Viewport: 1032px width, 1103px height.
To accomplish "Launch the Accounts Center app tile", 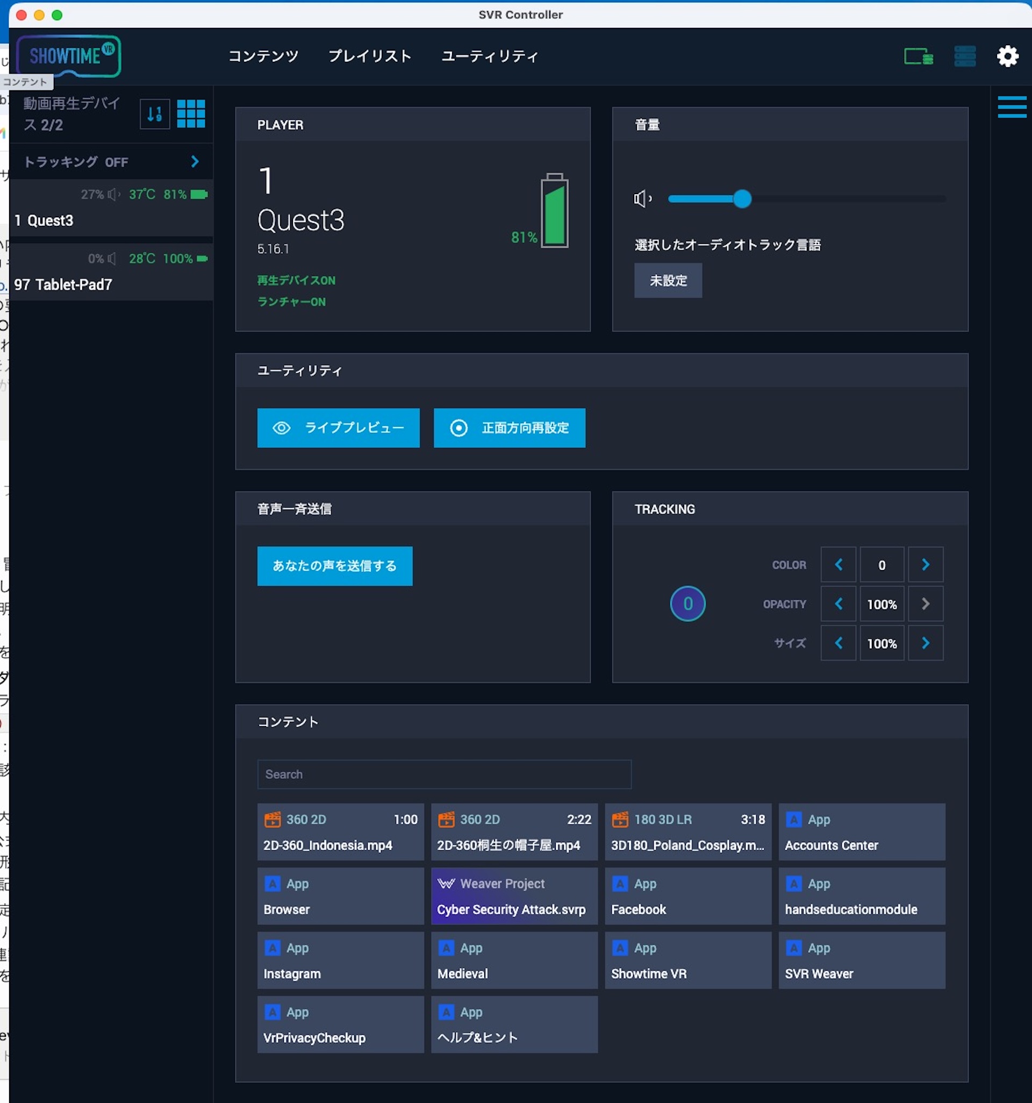I will pyautogui.click(x=862, y=832).
